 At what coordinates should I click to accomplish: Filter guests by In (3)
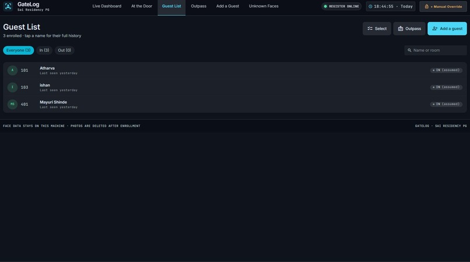(x=44, y=50)
